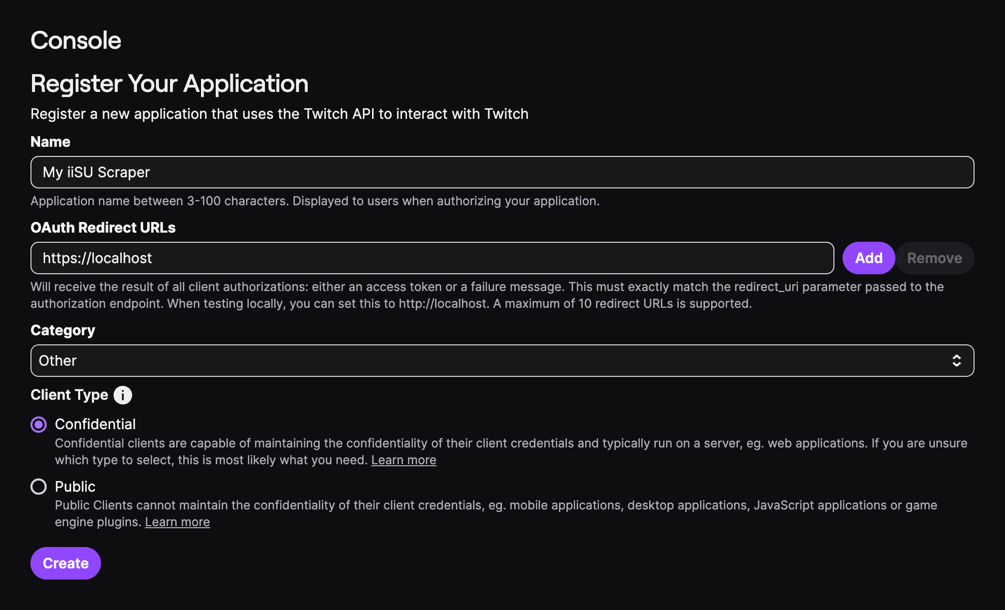
Task: Select the application name text
Action: [95, 172]
